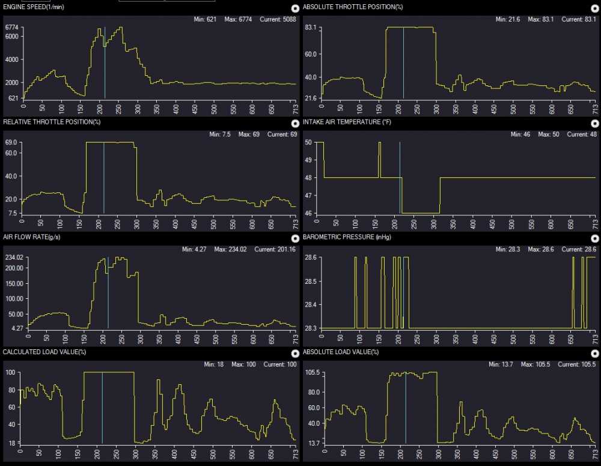
Task: Click the cursor line in Absolute Load Value graph
Action: tap(406, 408)
